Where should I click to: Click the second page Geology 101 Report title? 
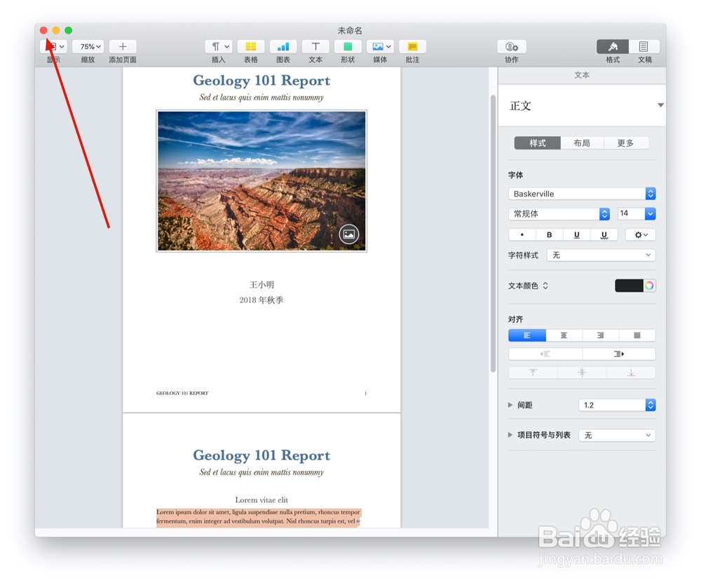pyautogui.click(x=261, y=455)
